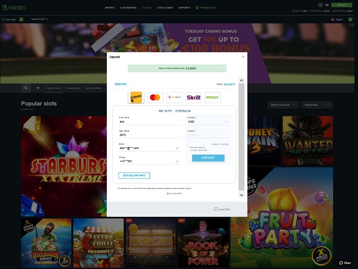The image size is (358, 269).
Task: Select Skrill payment method
Action: [193, 97]
